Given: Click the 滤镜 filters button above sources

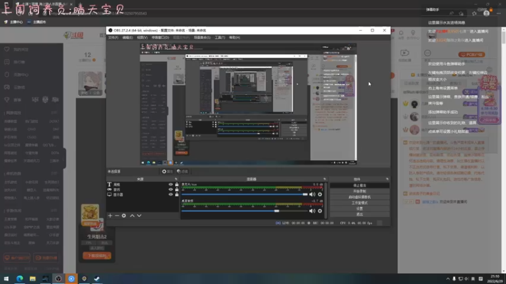Looking at the screenshot, I should pyautogui.click(x=182, y=172).
